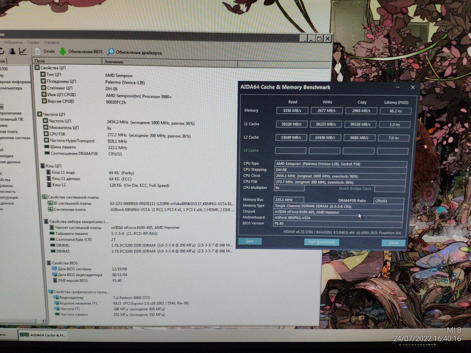
Task: Select the Кодовое название ГП row icon
Action: [x=57, y=303]
